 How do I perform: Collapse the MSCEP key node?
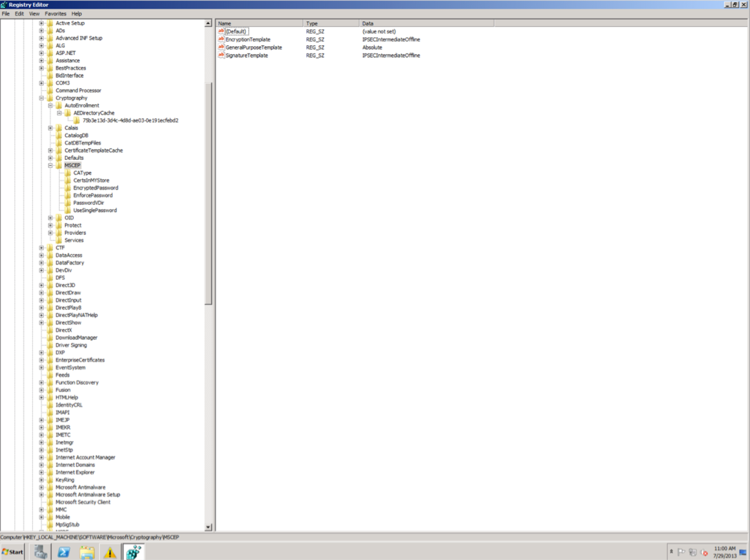(x=50, y=165)
